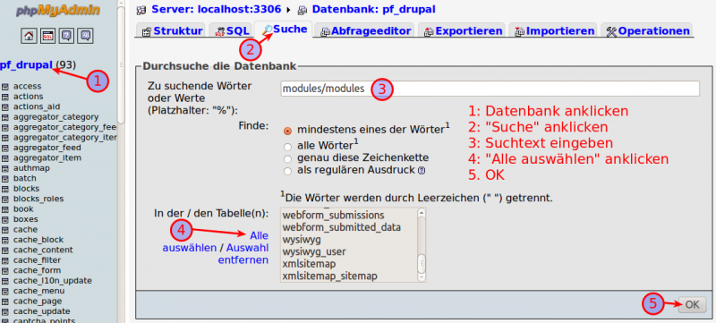Open the SQL query window icon
The image size is (716, 323).
click(48, 36)
